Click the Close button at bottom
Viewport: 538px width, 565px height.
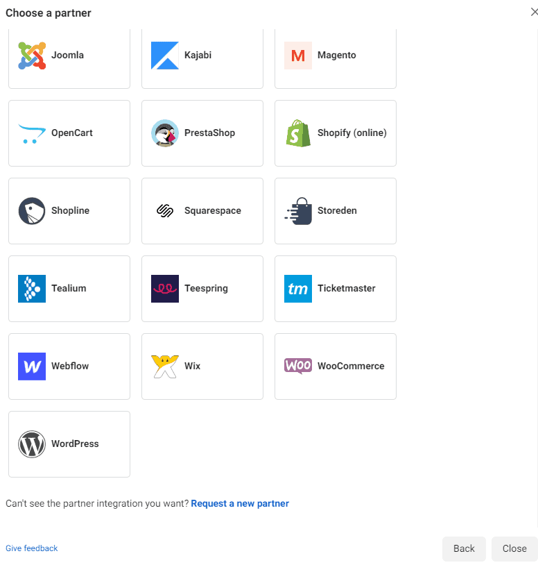(x=514, y=548)
